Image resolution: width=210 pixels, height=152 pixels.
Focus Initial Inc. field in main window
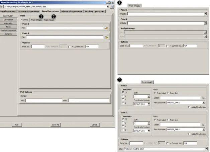(38, 47)
